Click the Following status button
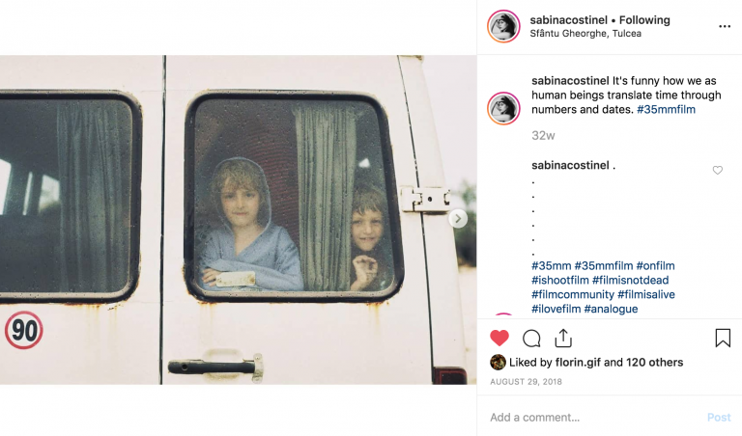The width and height of the screenshot is (742, 436). pos(644,20)
